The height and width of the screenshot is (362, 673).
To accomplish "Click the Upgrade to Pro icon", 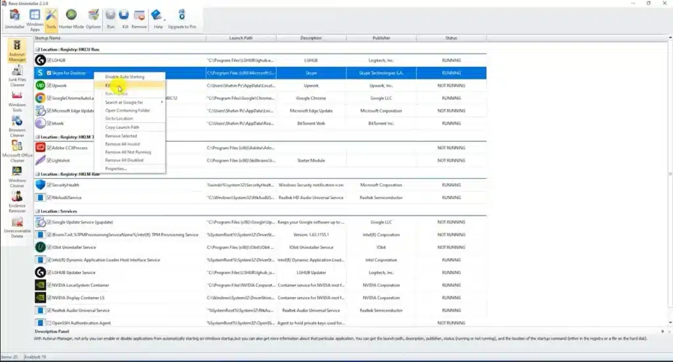I will point(182,19).
